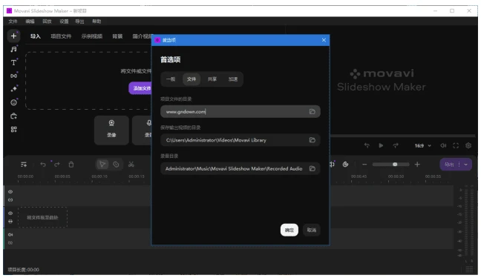Image resolution: width=481 pixels, height=278 pixels.
Task: Expand the export button dropdown arrow
Action: (466, 165)
